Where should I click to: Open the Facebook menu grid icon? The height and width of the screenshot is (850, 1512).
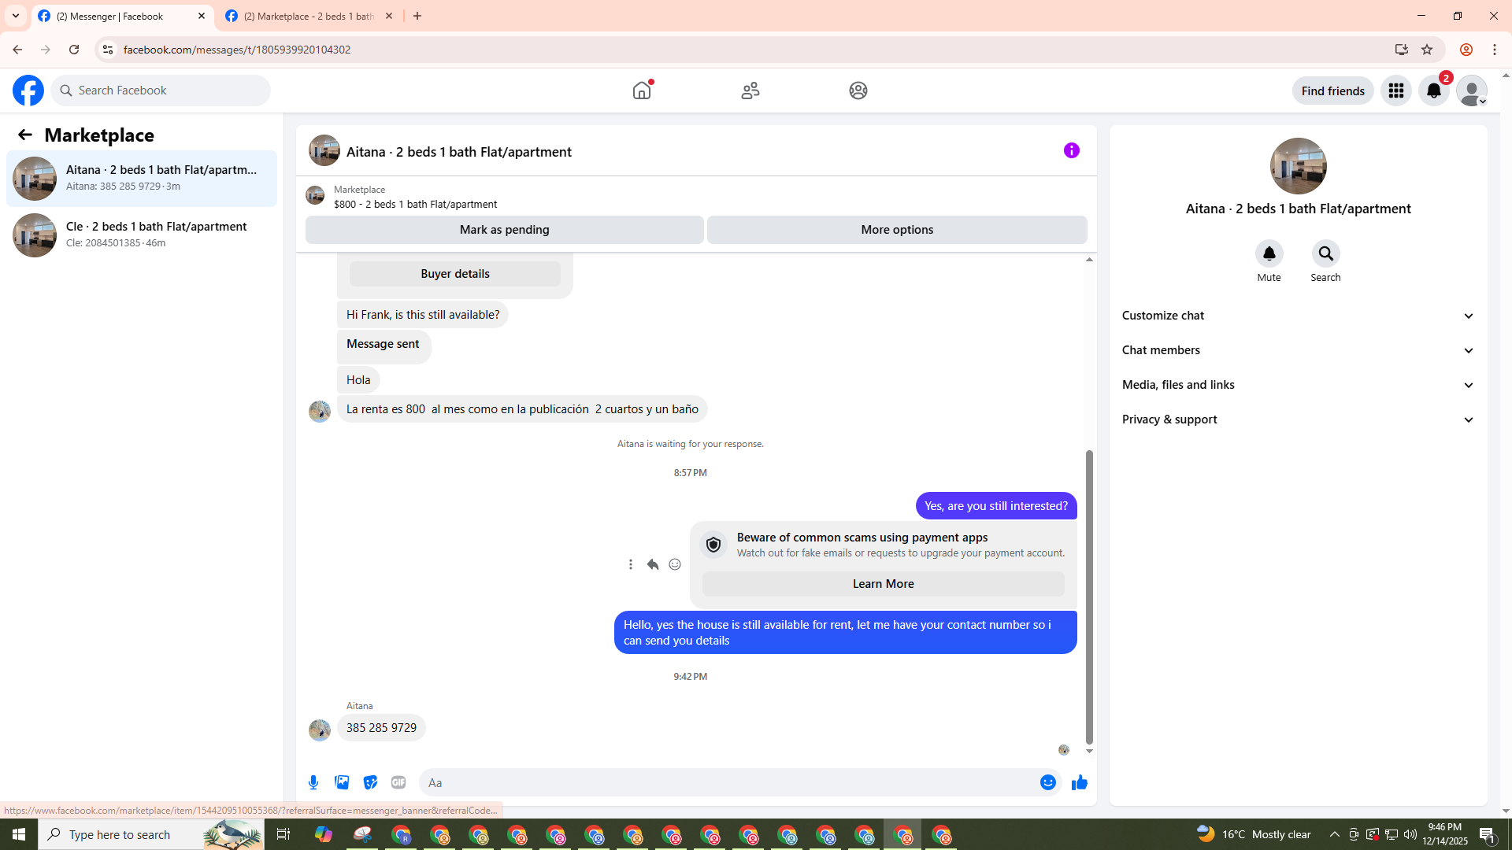pos(1395,91)
